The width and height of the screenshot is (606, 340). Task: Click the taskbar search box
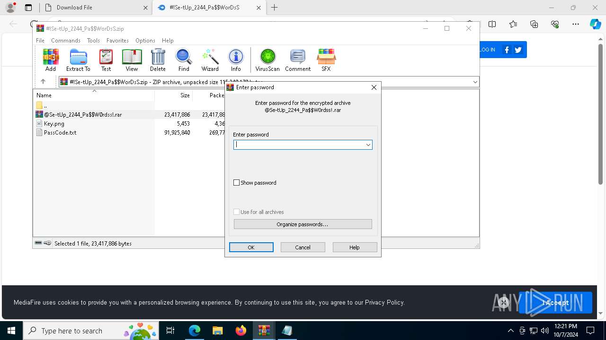(x=91, y=331)
